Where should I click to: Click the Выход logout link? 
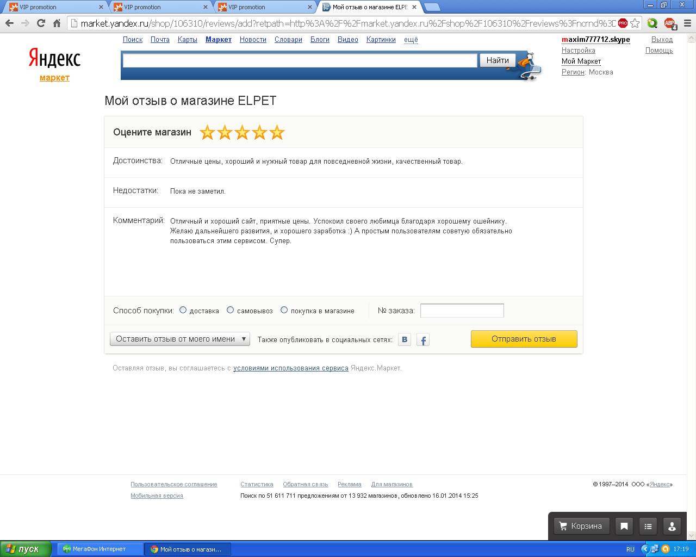(662, 40)
